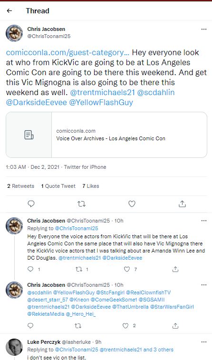Screen dimensions: 212x360
Task: View the 7 Likes list
Action: point(91,186)
